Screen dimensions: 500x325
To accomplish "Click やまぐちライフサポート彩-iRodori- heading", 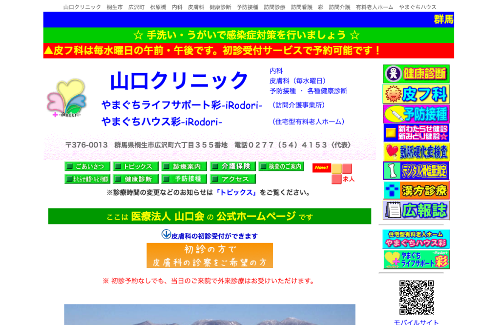I will 182,105.
